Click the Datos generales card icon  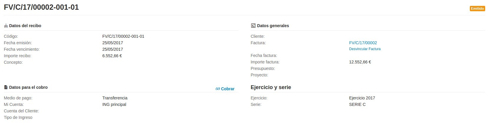tap(253, 26)
